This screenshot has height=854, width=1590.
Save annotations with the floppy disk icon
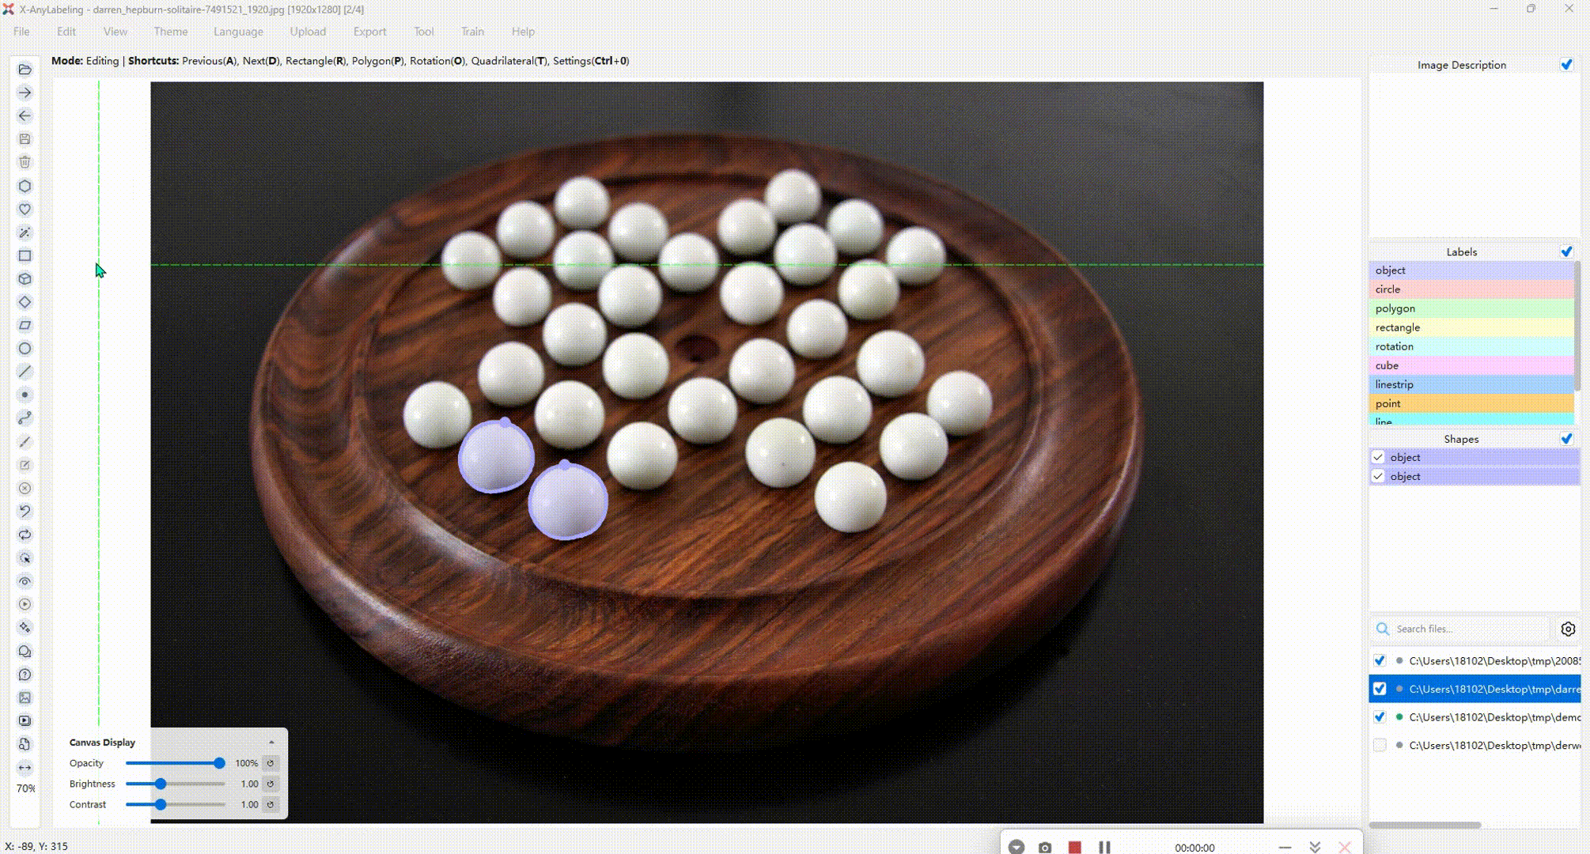pos(25,139)
